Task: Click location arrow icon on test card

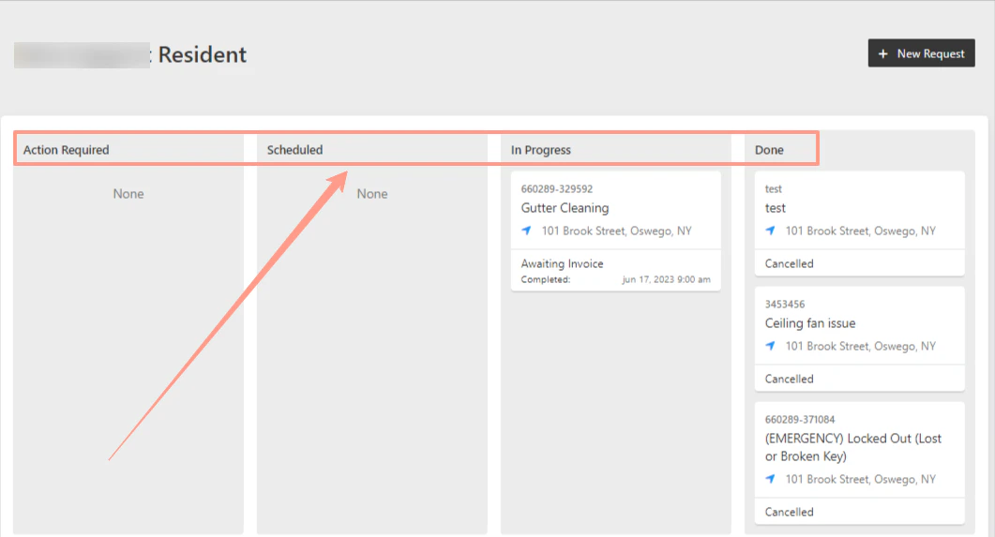Action: [x=770, y=231]
